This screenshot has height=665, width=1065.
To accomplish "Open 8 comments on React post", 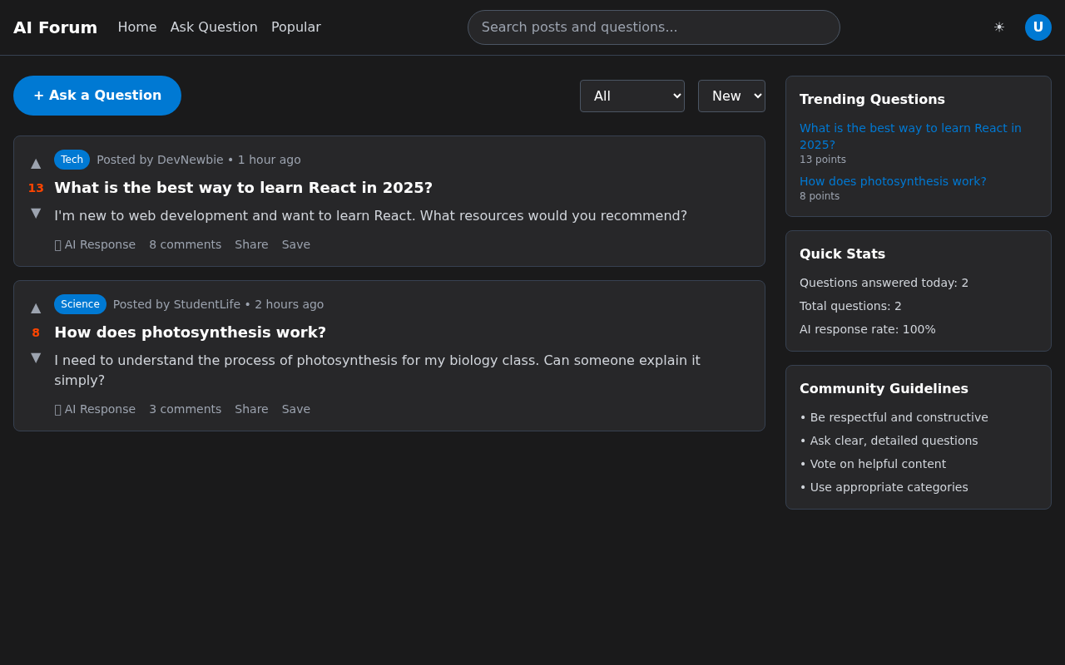I will pyautogui.click(x=185, y=244).
